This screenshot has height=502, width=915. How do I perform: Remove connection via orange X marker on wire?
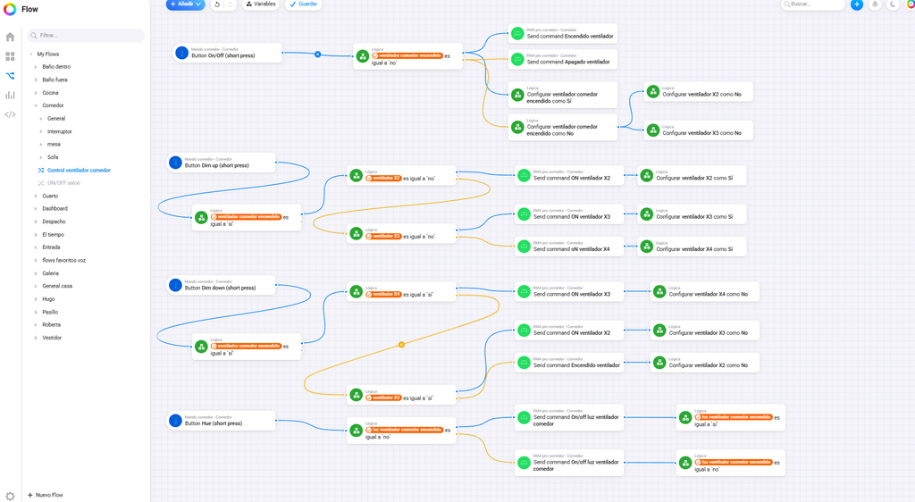pos(401,345)
